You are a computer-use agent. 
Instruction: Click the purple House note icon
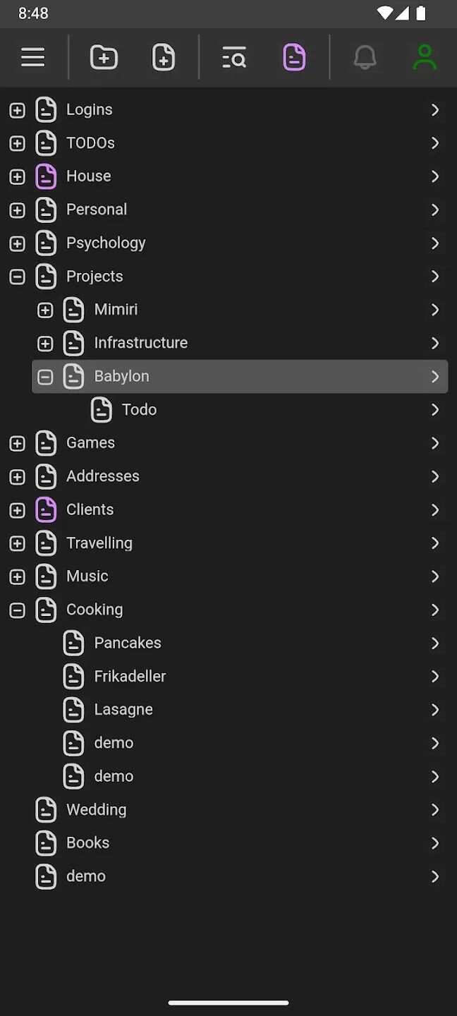46,176
